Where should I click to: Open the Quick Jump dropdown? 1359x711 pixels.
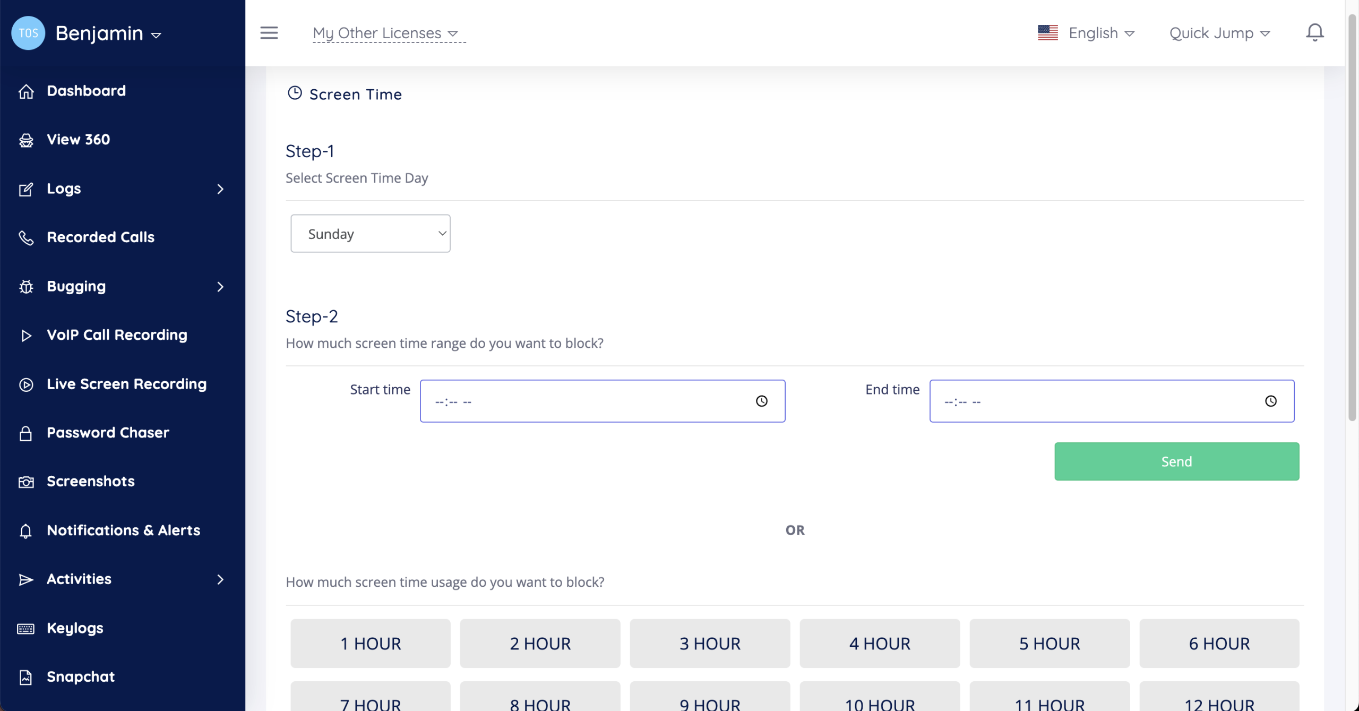click(1219, 33)
